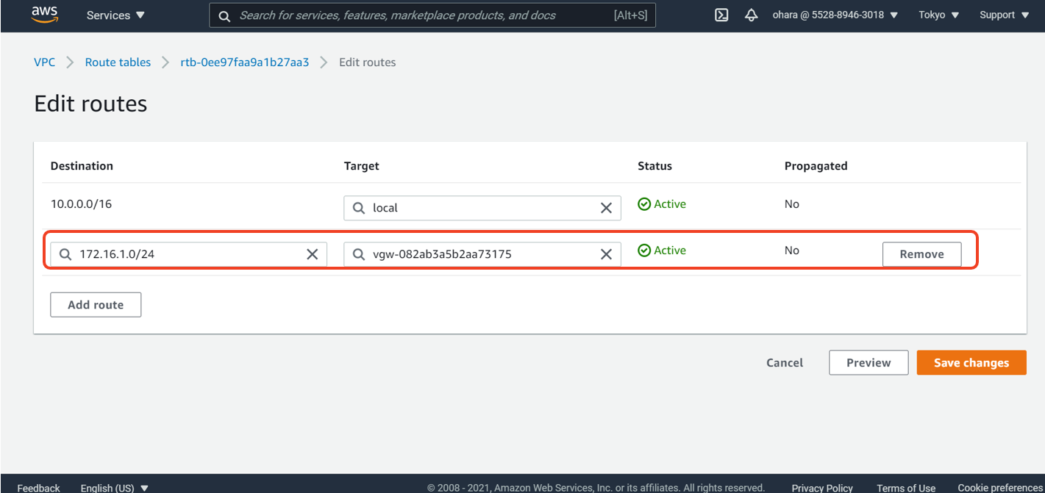Clear the 172.16.1.0/24 destination value
This screenshot has height=493, width=1045.
pos(312,254)
